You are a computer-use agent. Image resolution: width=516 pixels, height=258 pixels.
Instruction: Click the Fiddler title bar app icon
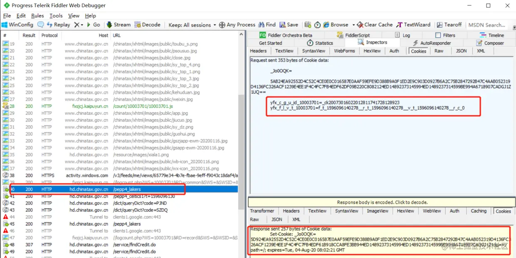(6, 5)
